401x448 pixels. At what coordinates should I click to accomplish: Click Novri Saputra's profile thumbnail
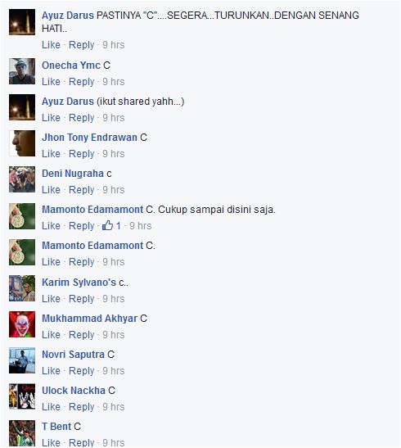pyautogui.click(x=22, y=360)
